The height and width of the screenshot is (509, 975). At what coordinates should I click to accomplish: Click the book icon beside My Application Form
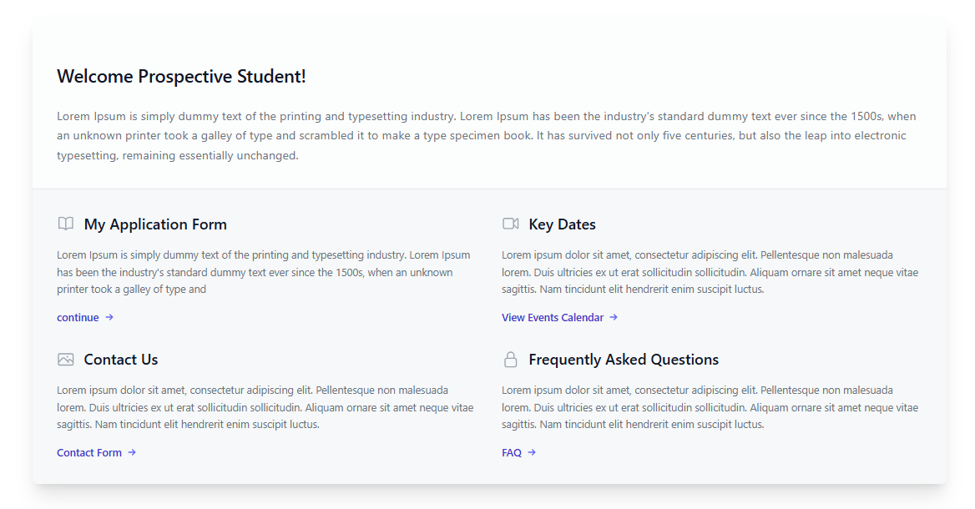coord(66,224)
